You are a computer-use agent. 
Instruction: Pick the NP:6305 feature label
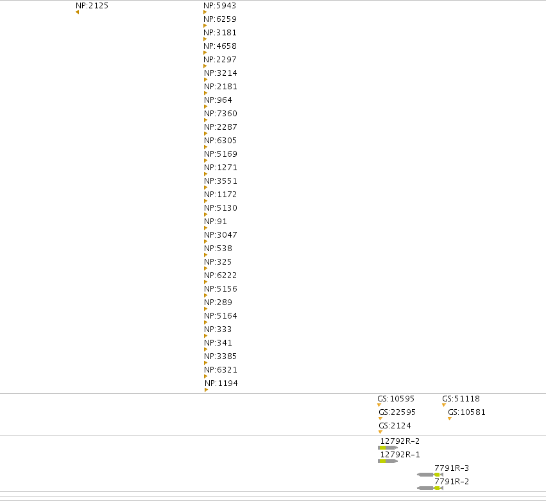(x=221, y=141)
